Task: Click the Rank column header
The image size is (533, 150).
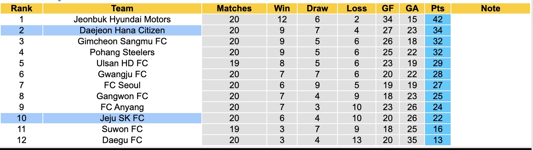Action: (x=21, y=8)
